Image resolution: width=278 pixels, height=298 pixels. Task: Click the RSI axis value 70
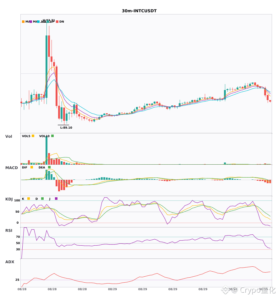pos(18,237)
